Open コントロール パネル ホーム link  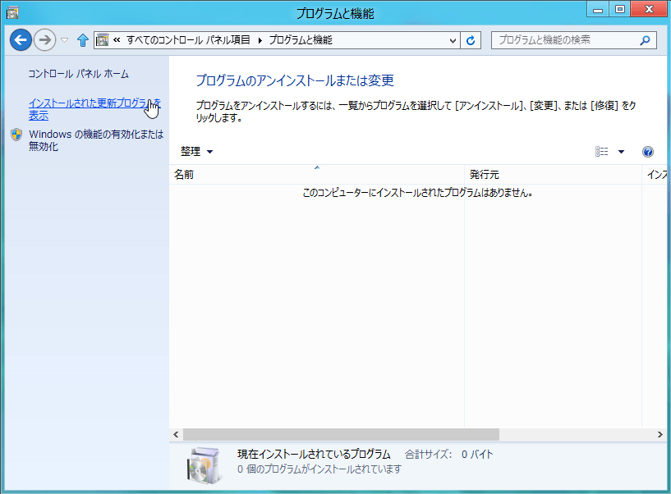coord(78,74)
